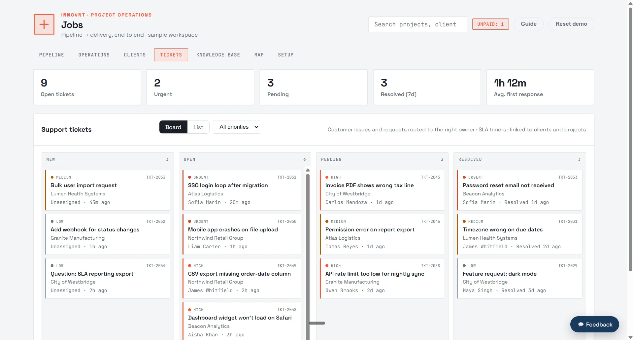Image resolution: width=633 pixels, height=340 pixels.
Task: Click ticket ID TKT-2033
Action: click(x=568, y=177)
